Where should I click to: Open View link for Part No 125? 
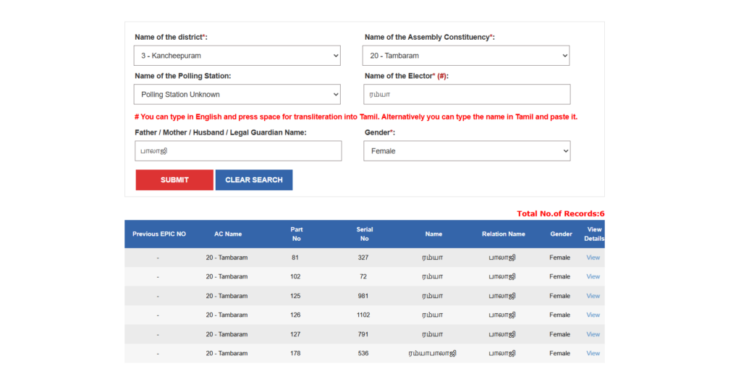click(593, 296)
